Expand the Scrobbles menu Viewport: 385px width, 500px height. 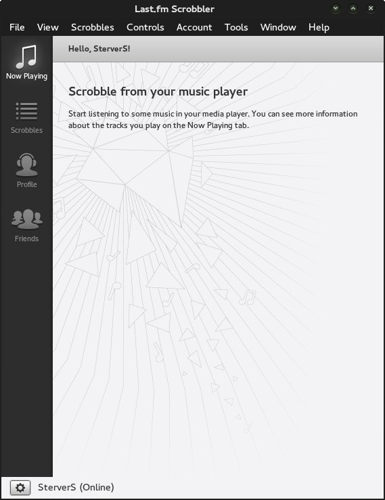pyautogui.click(x=92, y=27)
